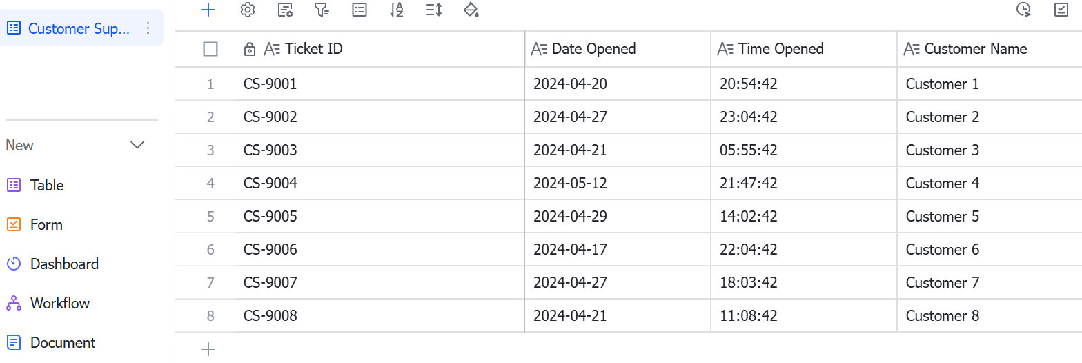Tick the select-all checkbox in header

pos(210,49)
